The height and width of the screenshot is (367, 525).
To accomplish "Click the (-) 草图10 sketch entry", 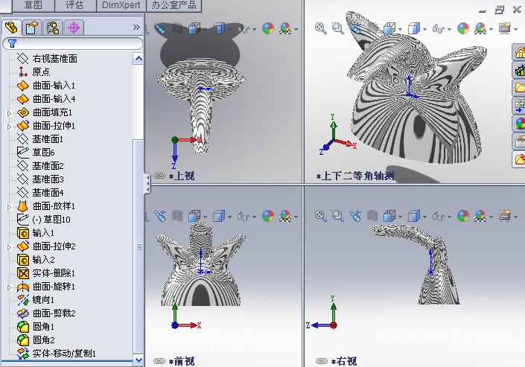I will (51, 220).
